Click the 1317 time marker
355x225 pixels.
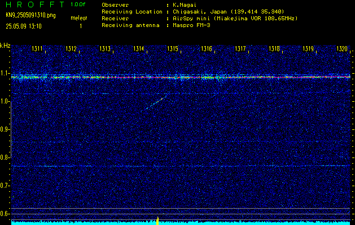point(240,48)
